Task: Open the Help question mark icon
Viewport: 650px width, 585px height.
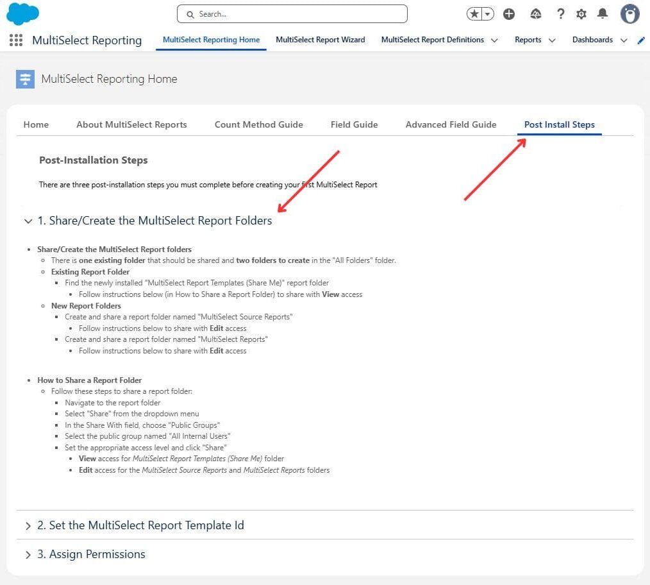Action: coord(560,14)
